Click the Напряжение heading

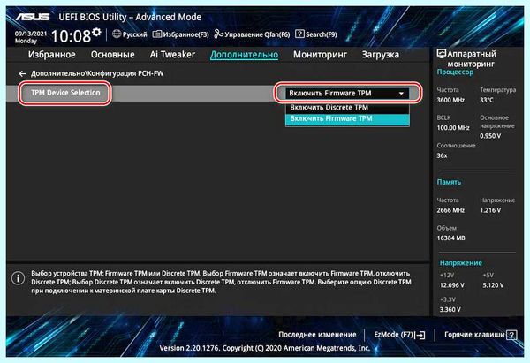(461, 262)
